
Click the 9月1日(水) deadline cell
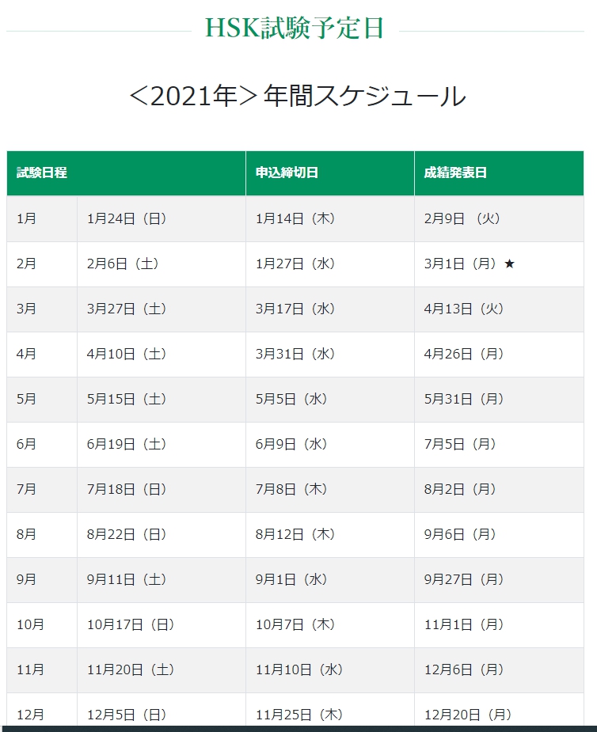tap(291, 579)
